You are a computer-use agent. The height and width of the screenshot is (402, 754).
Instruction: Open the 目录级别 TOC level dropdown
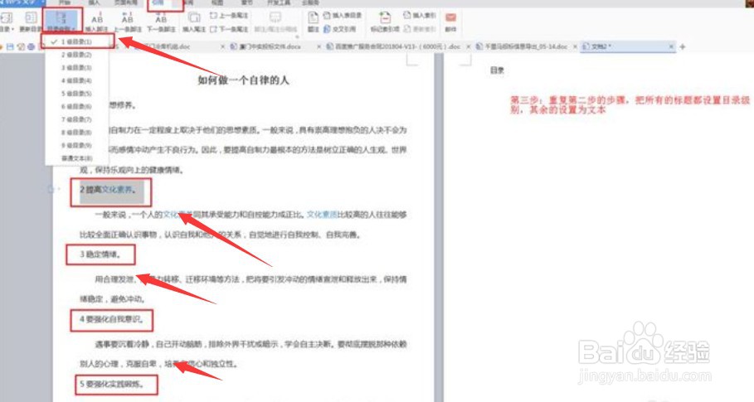61,22
